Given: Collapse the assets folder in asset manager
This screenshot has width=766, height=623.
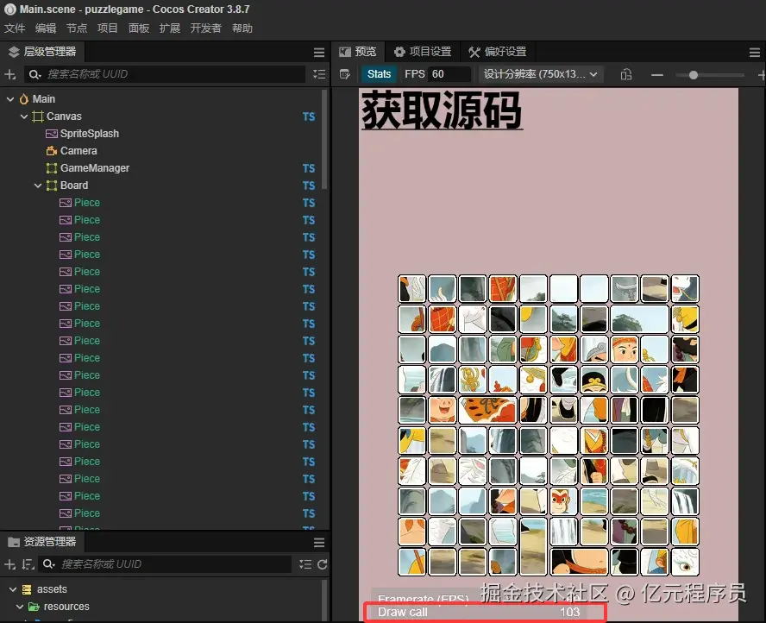Looking at the screenshot, I should (x=12, y=589).
